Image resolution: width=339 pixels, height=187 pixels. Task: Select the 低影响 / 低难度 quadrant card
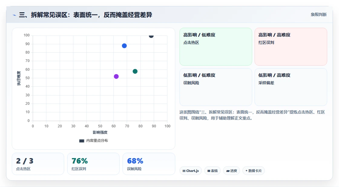[x=216, y=87]
